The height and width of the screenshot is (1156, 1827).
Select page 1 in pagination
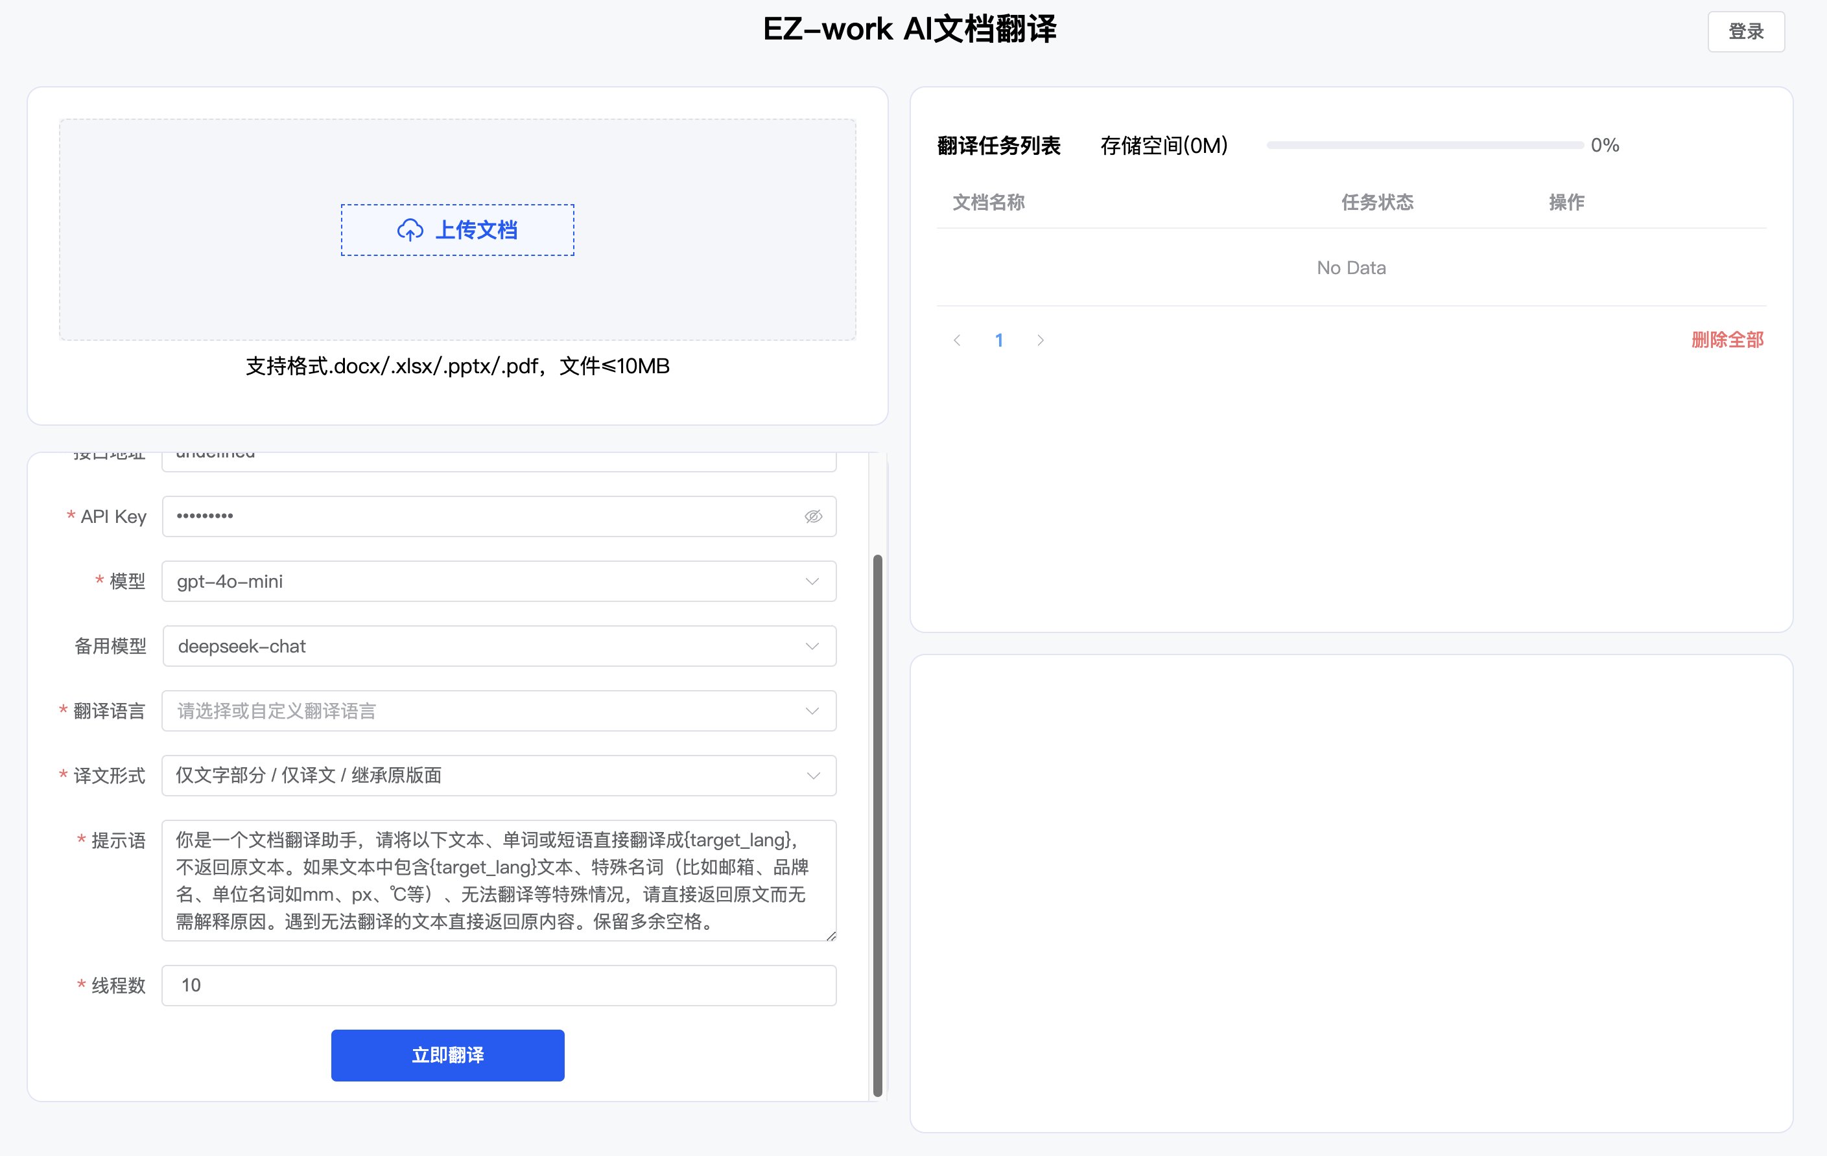998,340
